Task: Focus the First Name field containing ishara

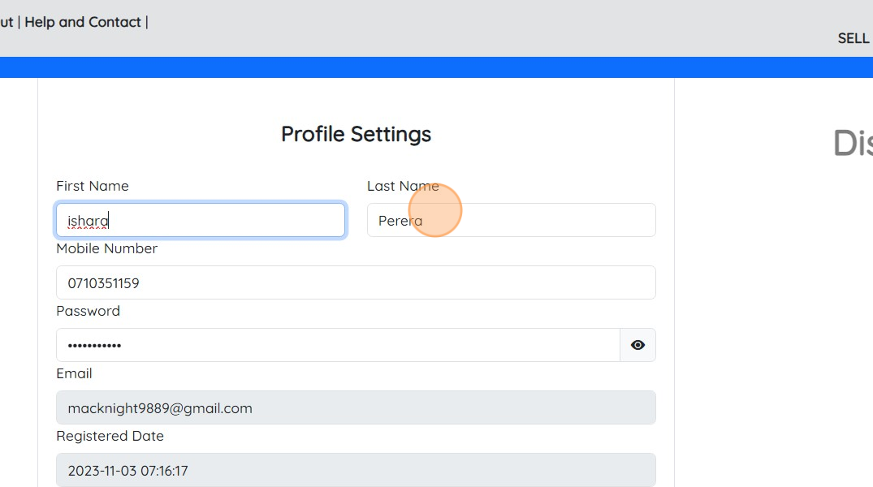Action: (x=201, y=220)
